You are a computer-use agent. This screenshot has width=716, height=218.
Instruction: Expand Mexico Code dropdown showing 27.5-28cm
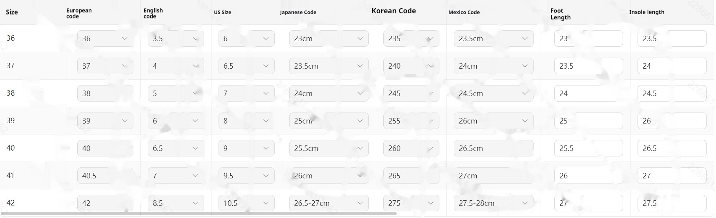(494, 203)
